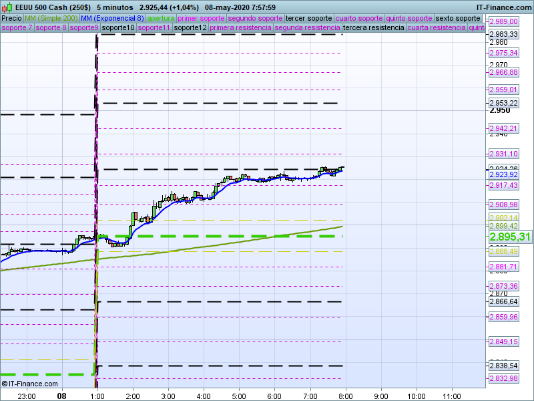The image size is (534, 401).
Task: Click the segundo soporte legend label
Action: click(x=255, y=18)
